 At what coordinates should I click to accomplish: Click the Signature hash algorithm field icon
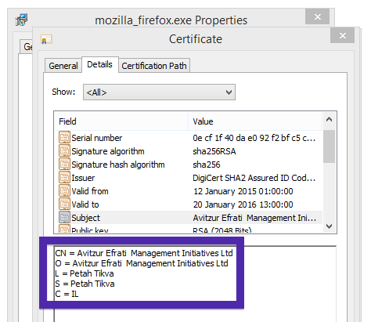tap(64, 165)
